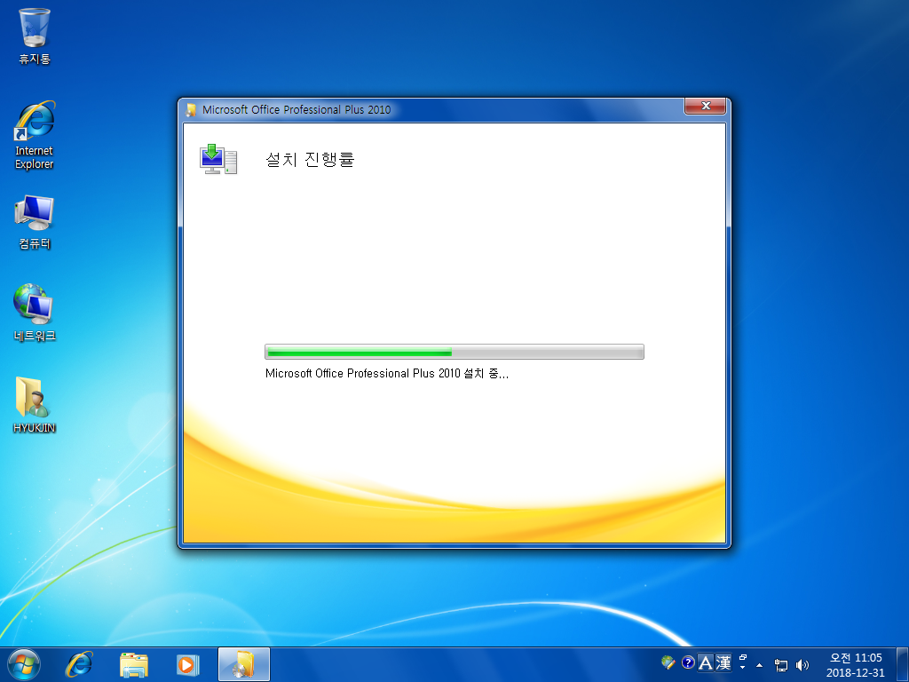Image resolution: width=909 pixels, height=682 pixels.
Task: Select the 컴퓨터 (Computer) desktop icon
Action: point(35,222)
